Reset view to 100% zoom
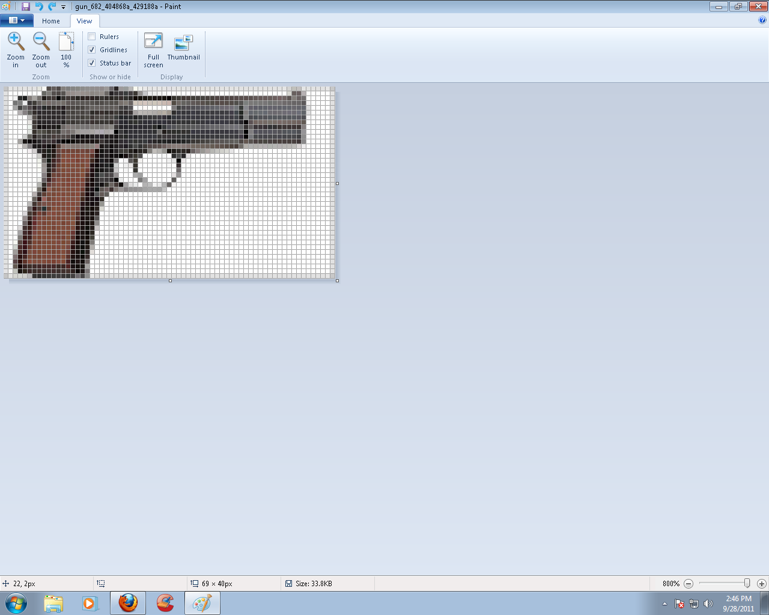The image size is (769, 615). click(66, 48)
